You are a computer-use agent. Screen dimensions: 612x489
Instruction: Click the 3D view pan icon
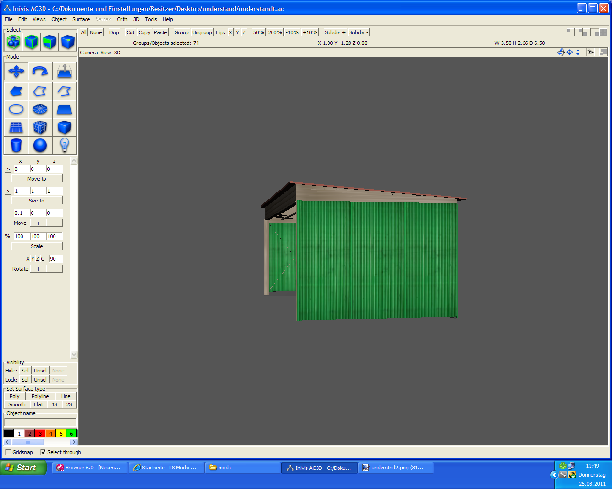click(x=569, y=52)
